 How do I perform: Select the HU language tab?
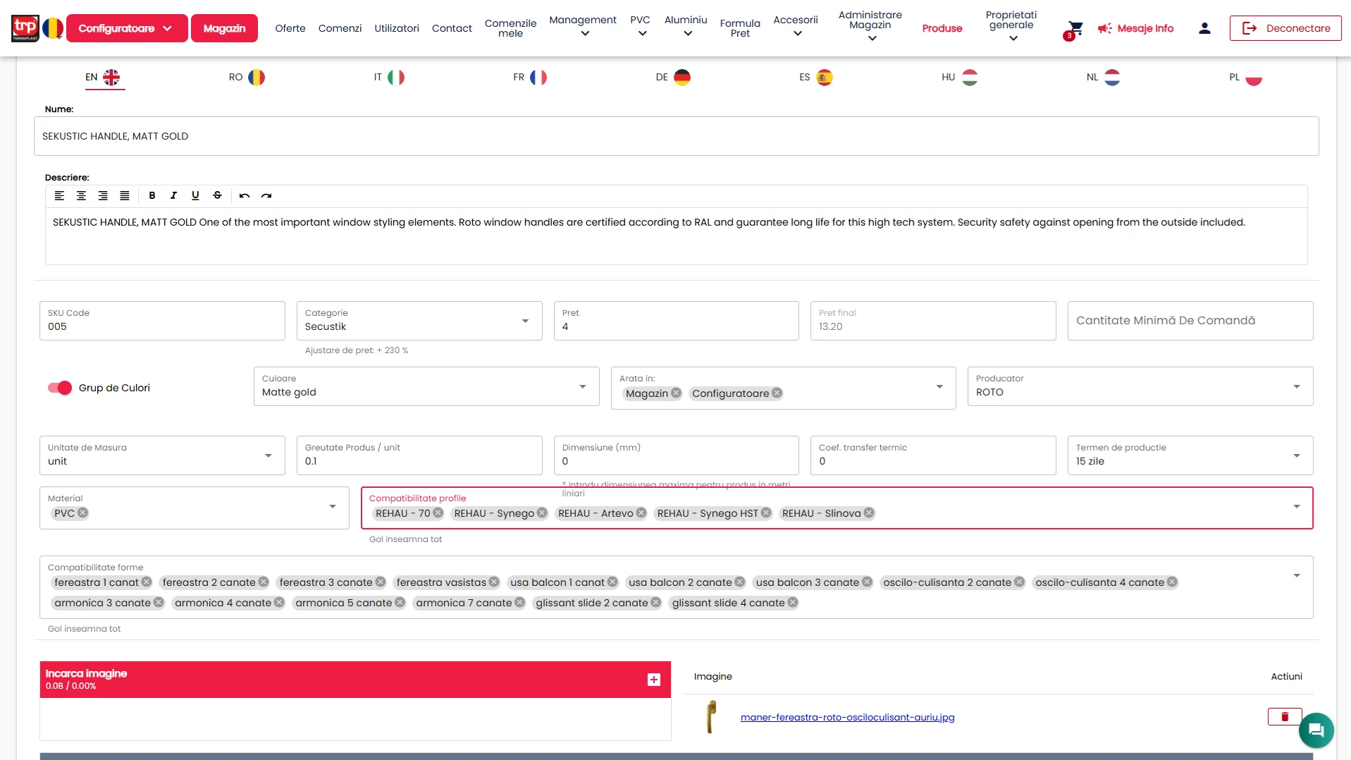(959, 78)
